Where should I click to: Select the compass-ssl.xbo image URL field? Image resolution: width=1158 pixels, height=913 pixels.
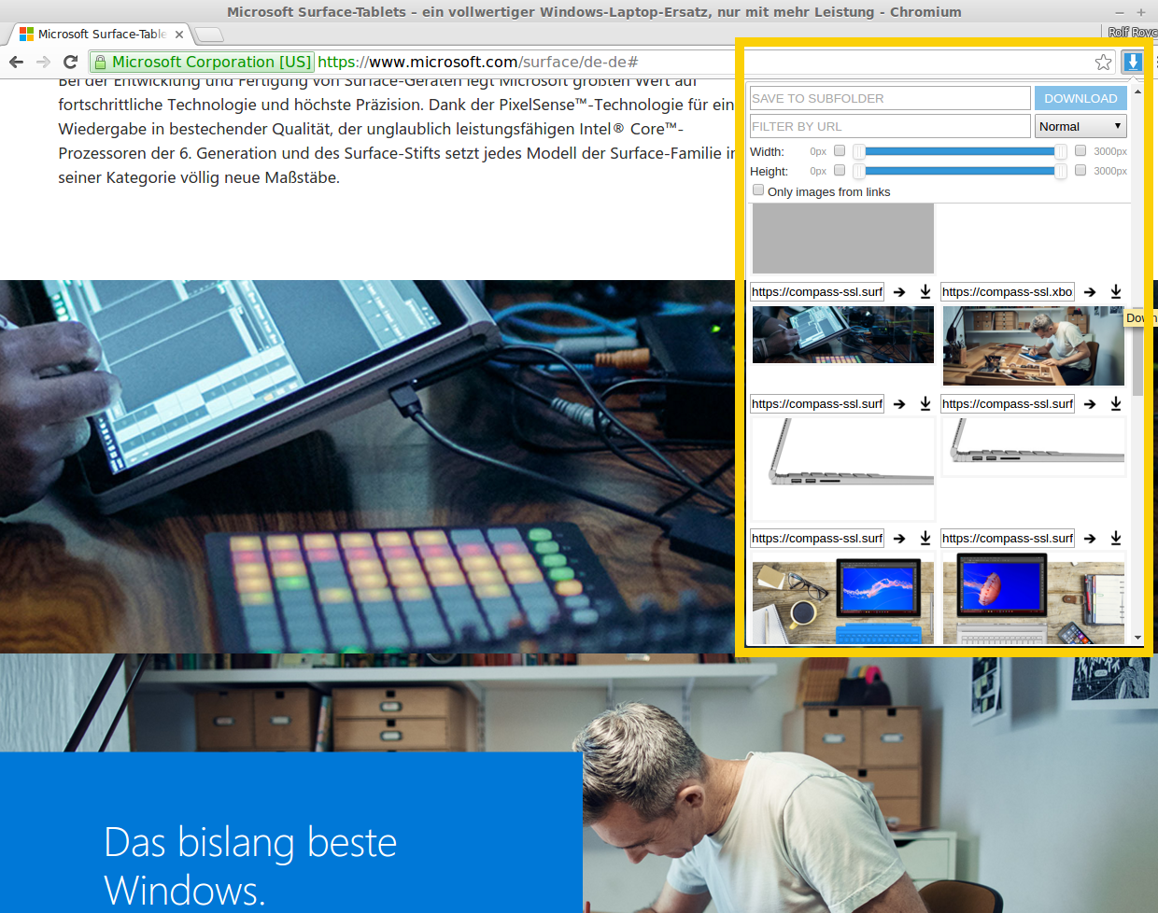point(1008,292)
